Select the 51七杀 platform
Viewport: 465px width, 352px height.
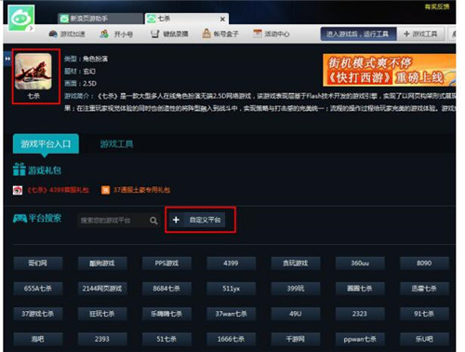coord(166,339)
